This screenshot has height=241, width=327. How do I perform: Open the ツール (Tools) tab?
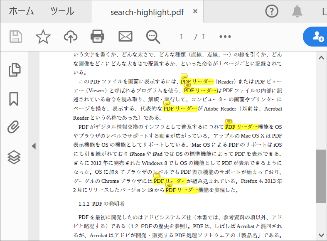[62, 11]
